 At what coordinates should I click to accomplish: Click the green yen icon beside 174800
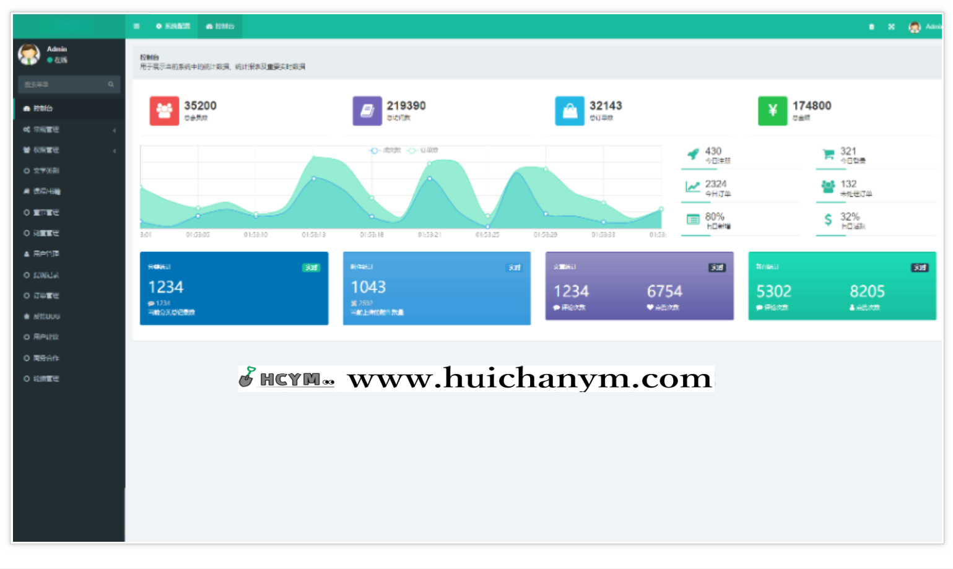pyautogui.click(x=772, y=111)
